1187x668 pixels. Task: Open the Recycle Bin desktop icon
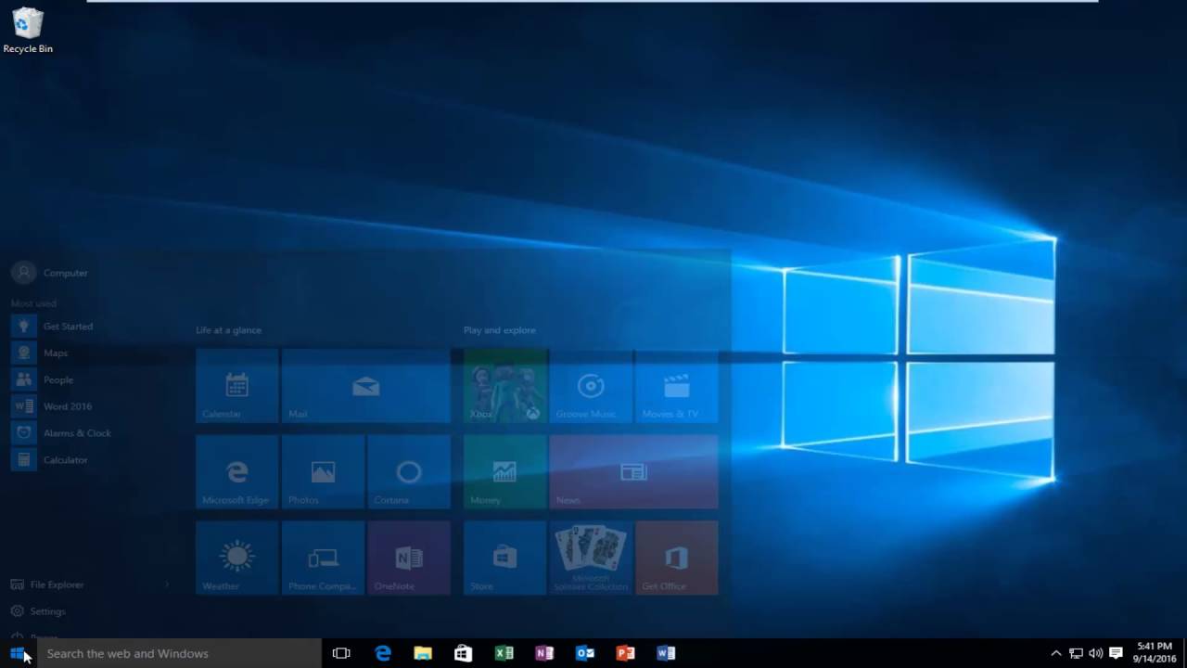pyautogui.click(x=28, y=30)
